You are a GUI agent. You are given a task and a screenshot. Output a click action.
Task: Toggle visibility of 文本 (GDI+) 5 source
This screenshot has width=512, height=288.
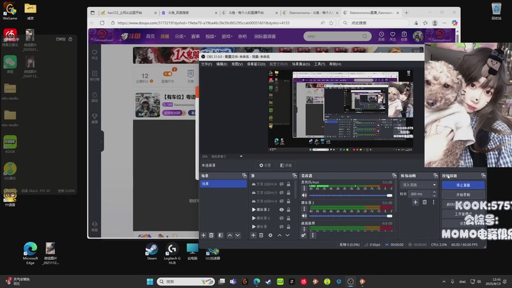tap(282, 193)
